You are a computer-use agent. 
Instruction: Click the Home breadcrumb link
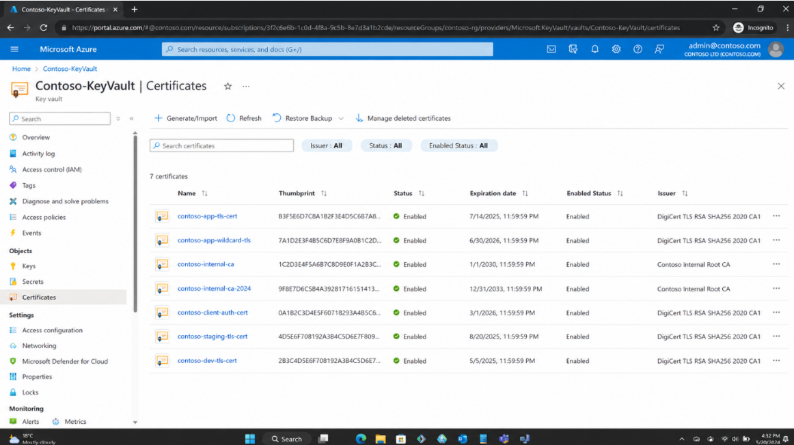point(21,69)
